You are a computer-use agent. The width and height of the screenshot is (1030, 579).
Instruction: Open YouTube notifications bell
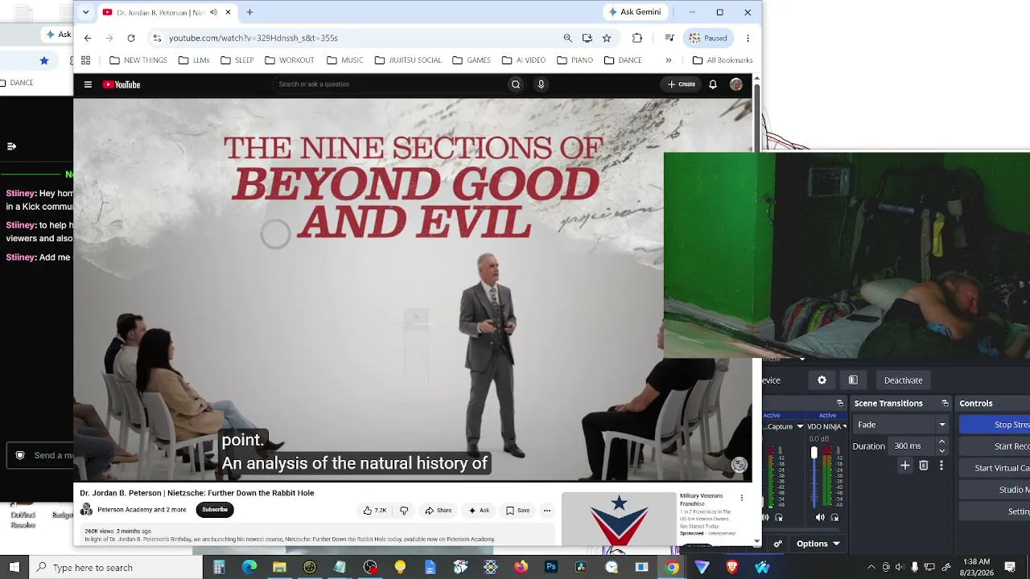(x=713, y=84)
